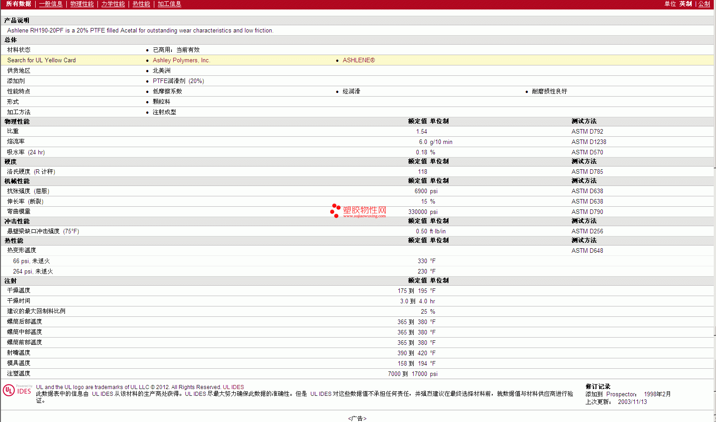Select the test method ASTM D785
This screenshot has width=716, height=422.
[x=587, y=172]
